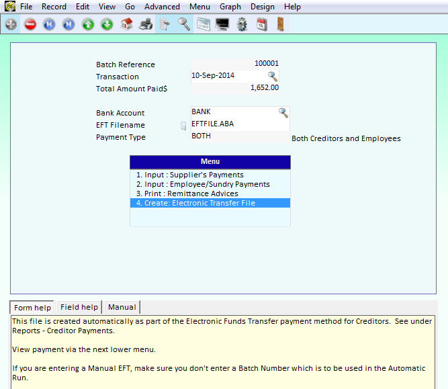Open the Record menu
This screenshot has width=448, height=389.
coord(54,7)
